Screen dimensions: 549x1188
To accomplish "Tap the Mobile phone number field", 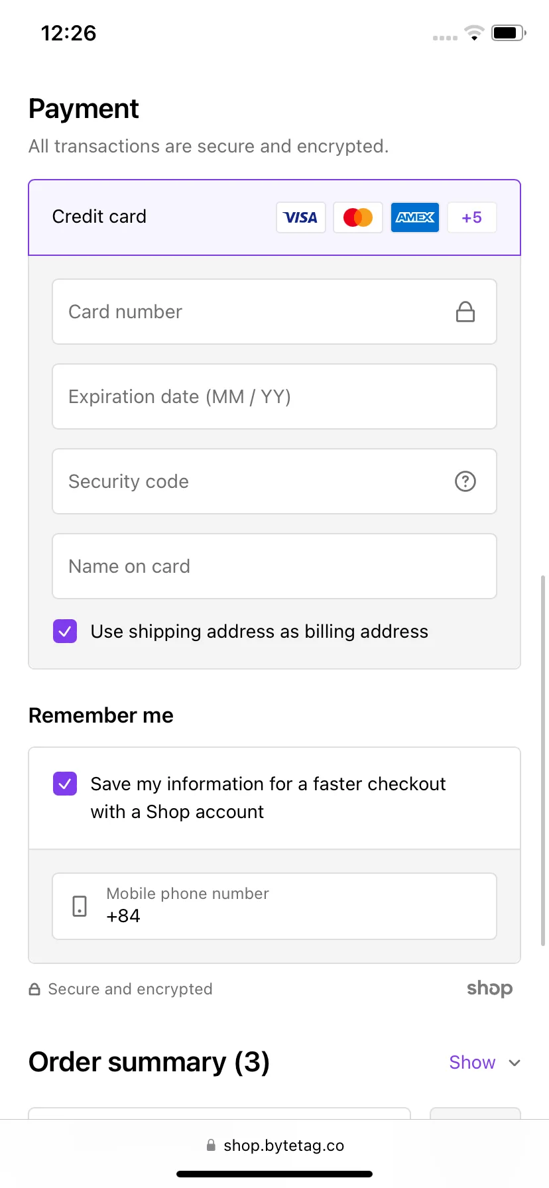I will coord(274,906).
